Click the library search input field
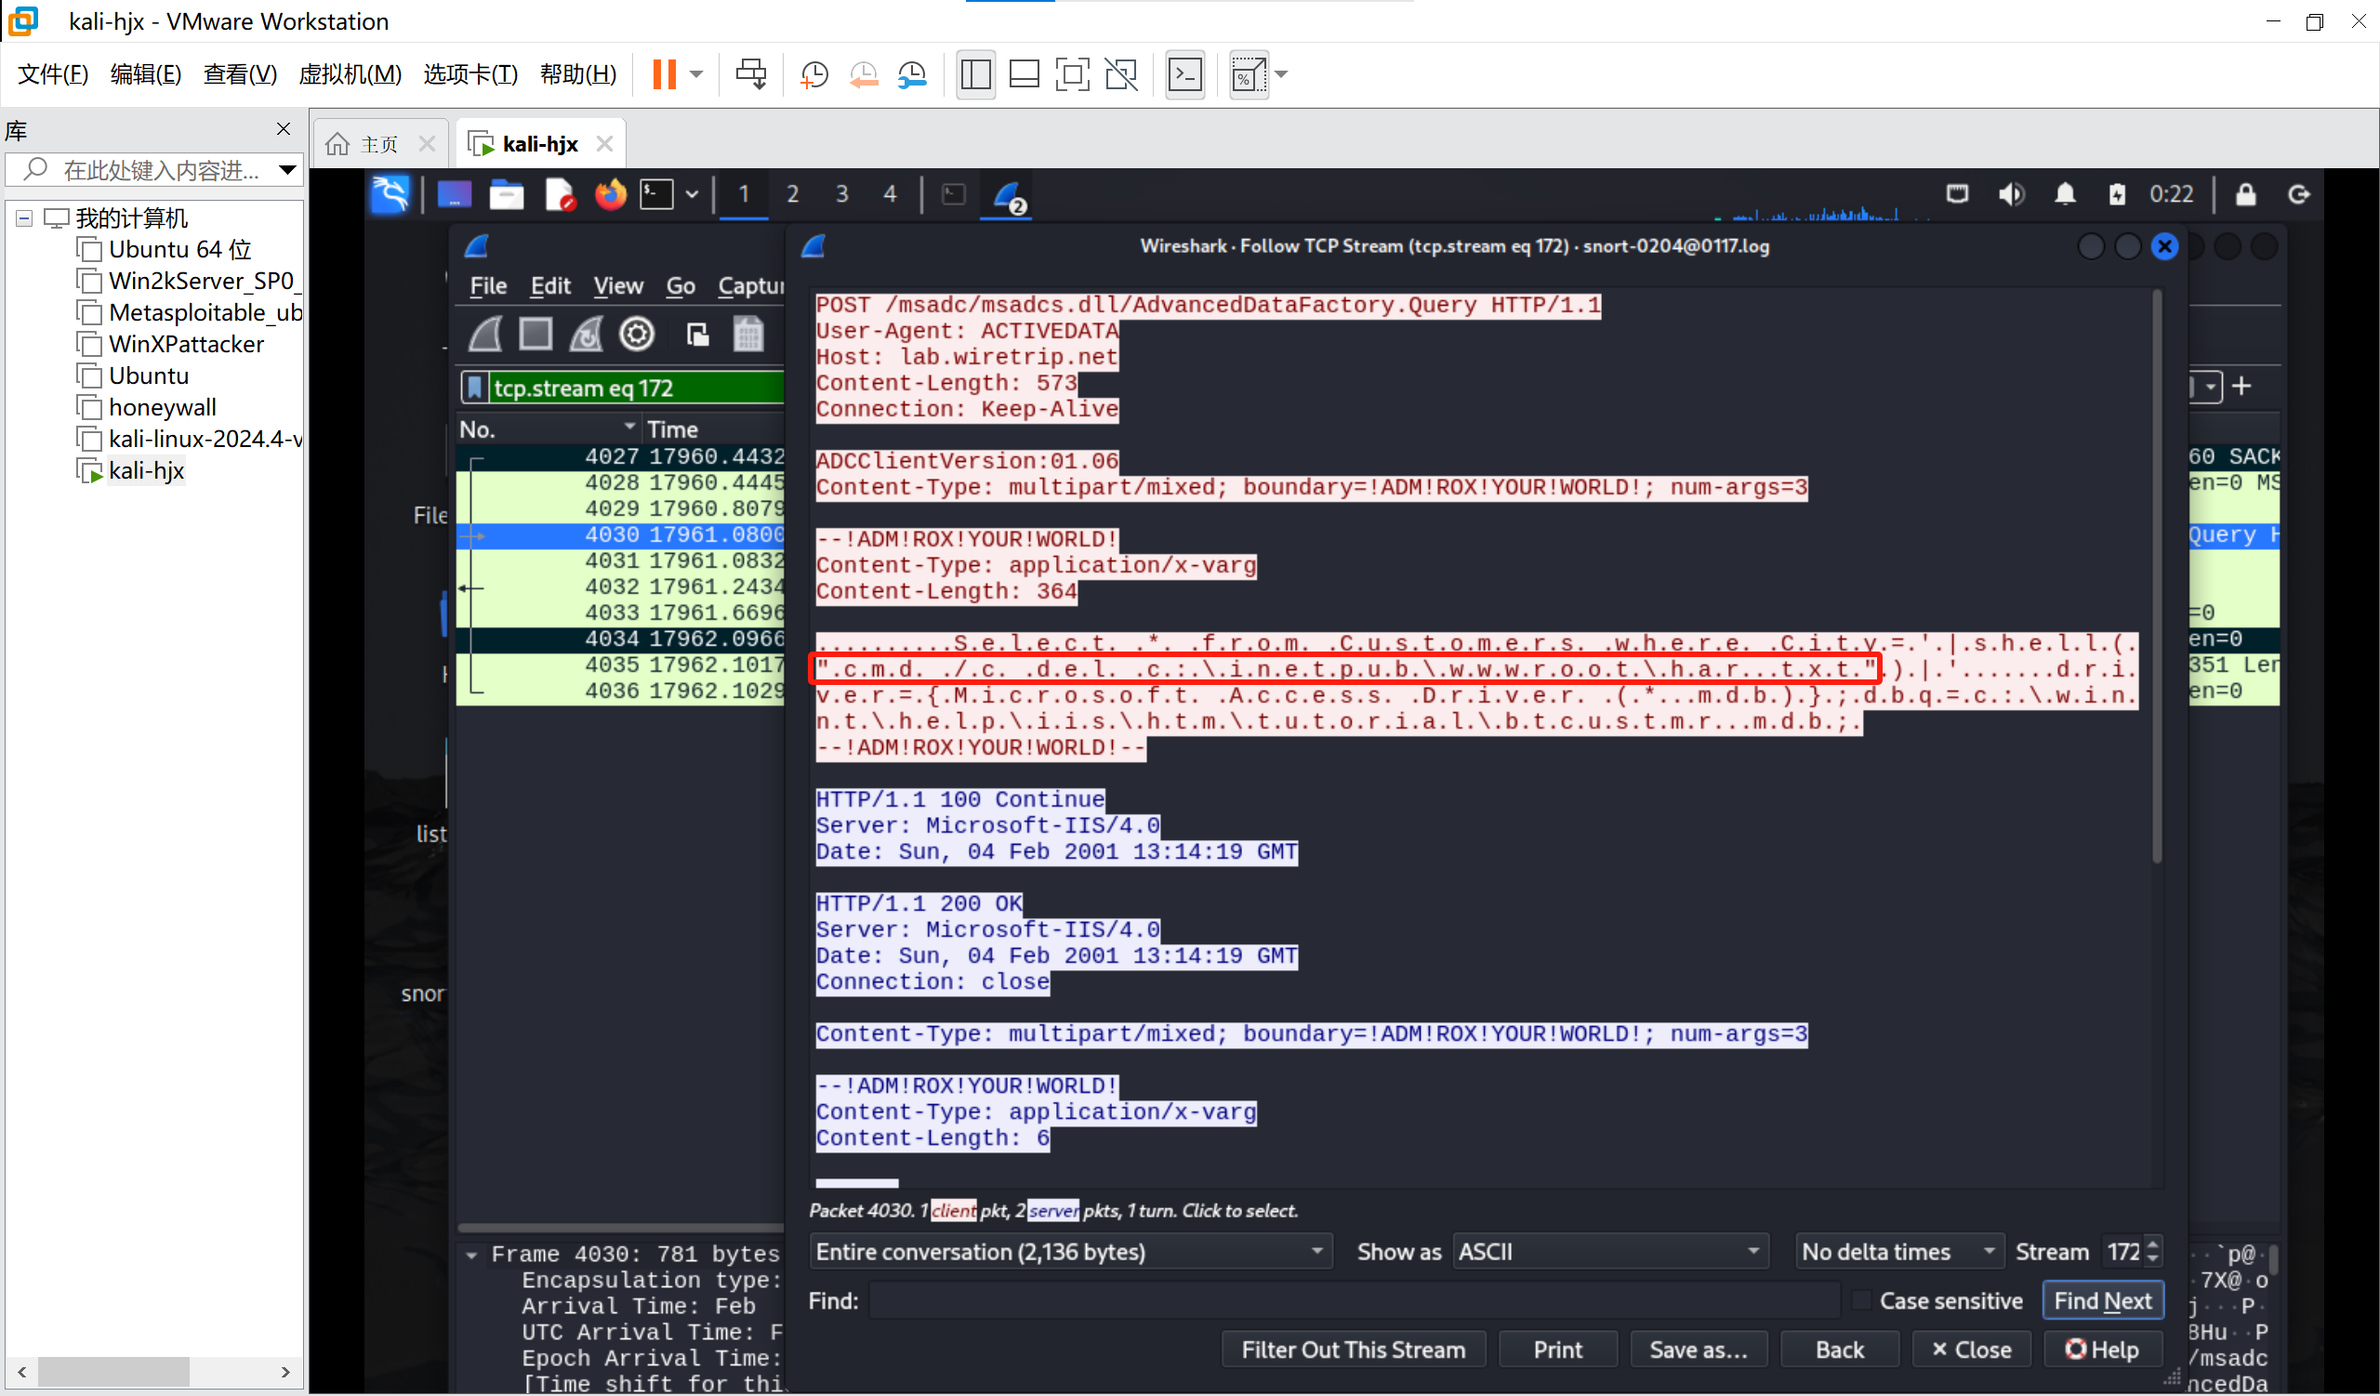Image resolution: width=2380 pixels, height=1396 pixels. coord(156,170)
